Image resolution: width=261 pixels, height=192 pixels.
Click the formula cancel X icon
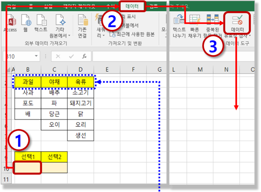(58, 56)
